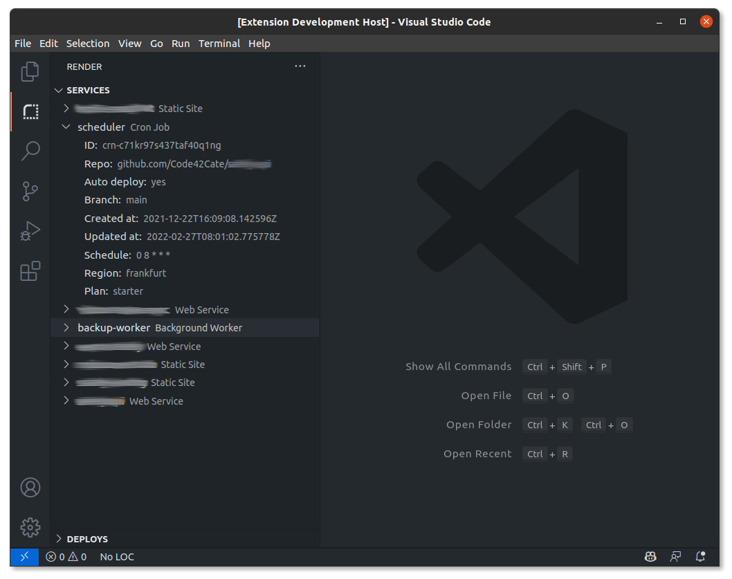Select the Region: frankfurt row
This screenshot has height=579, width=732.
click(x=185, y=273)
